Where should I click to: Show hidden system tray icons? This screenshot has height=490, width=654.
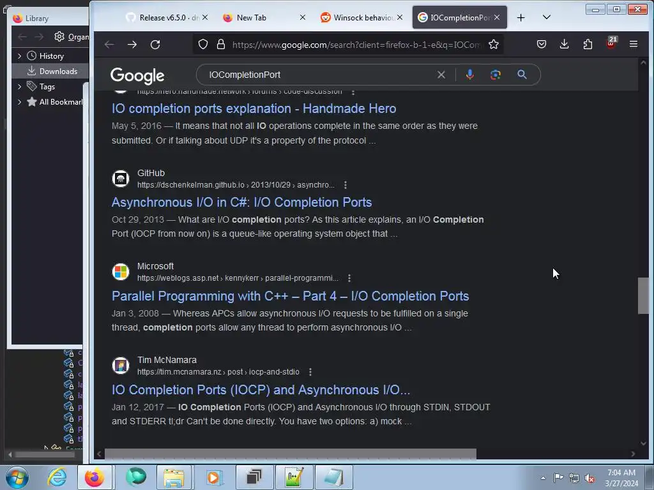pyautogui.click(x=543, y=479)
